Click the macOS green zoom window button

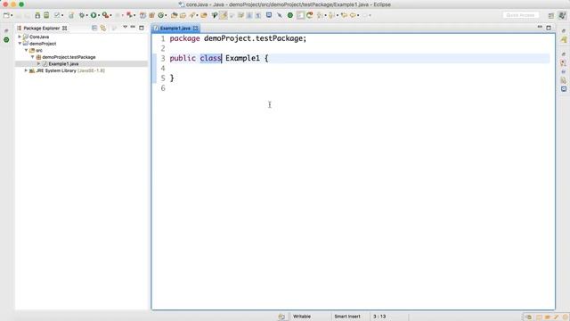pos(21,4)
